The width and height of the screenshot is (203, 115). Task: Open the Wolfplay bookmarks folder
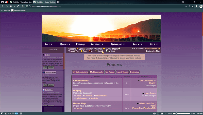click(x=6, y=10)
